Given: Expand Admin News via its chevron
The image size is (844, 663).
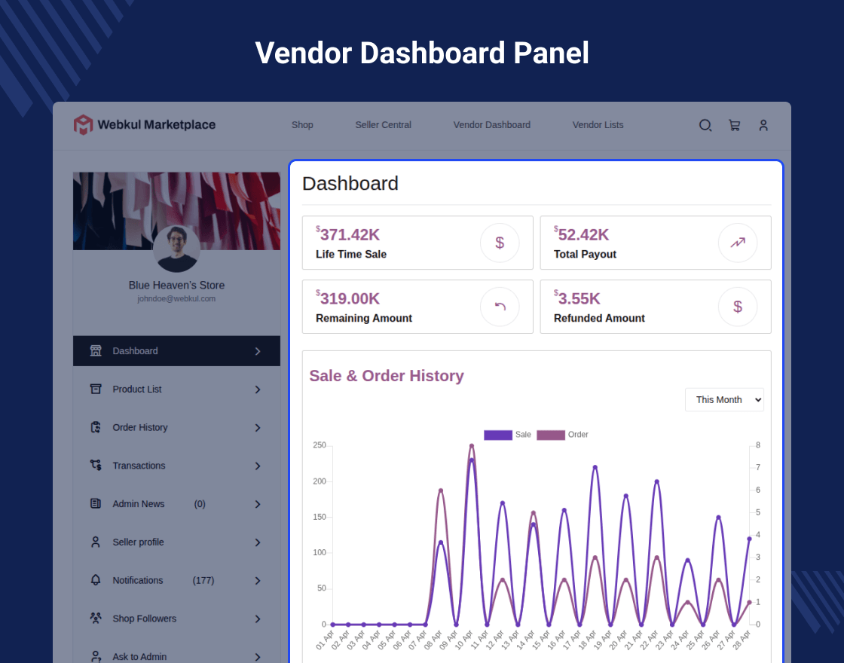Looking at the screenshot, I should tap(258, 504).
